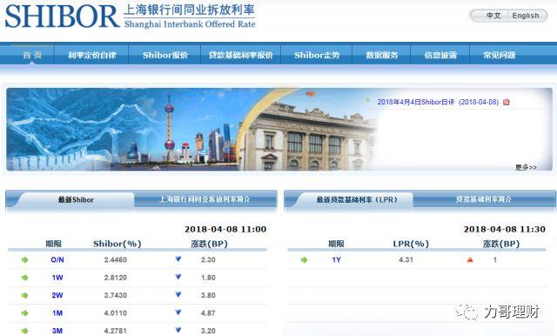The width and height of the screenshot is (557, 336).
Task: Click the red up triangle in LPR row
Action: [470, 260]
